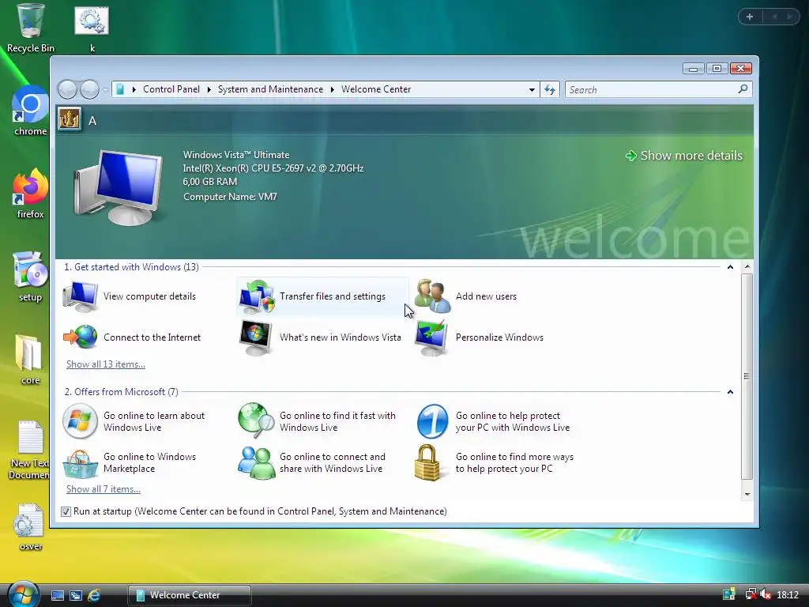Click the Forward navigation button
Screen dimensions: 809x607
(89, 90)
